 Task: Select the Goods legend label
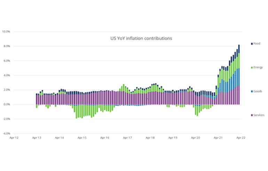click(x=258, y=91)
